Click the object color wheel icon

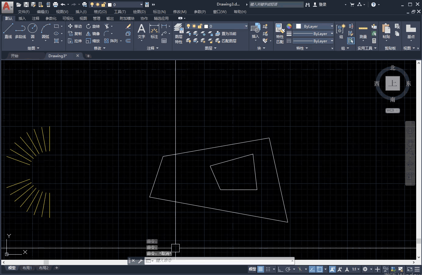click(x=289, y=26)
